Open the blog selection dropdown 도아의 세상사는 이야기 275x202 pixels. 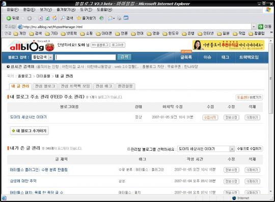click(206, 149)
